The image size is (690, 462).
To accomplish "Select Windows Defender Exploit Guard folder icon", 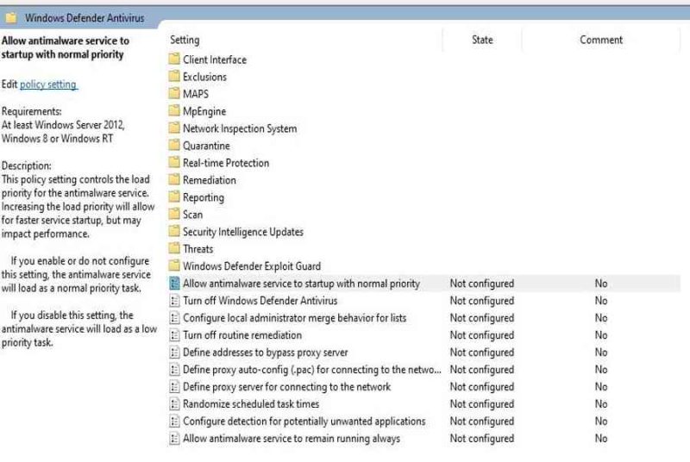I will pos(174,265).
